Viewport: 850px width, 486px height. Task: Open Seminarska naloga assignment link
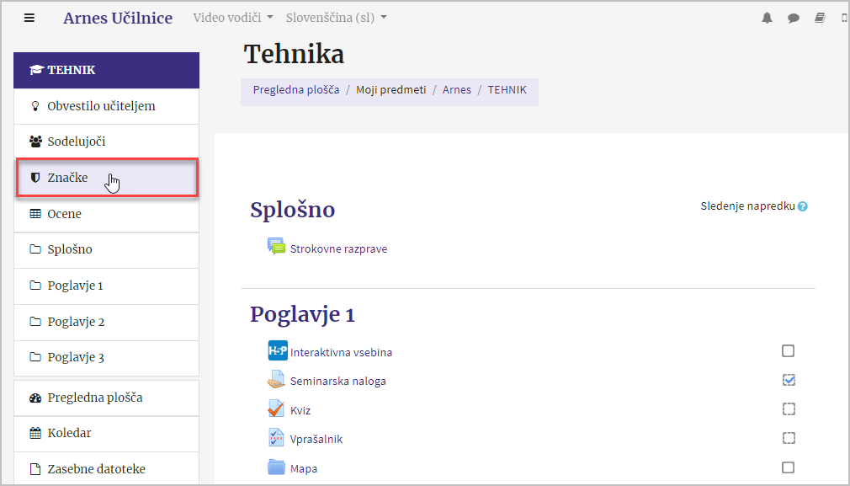tap(337, 382)
